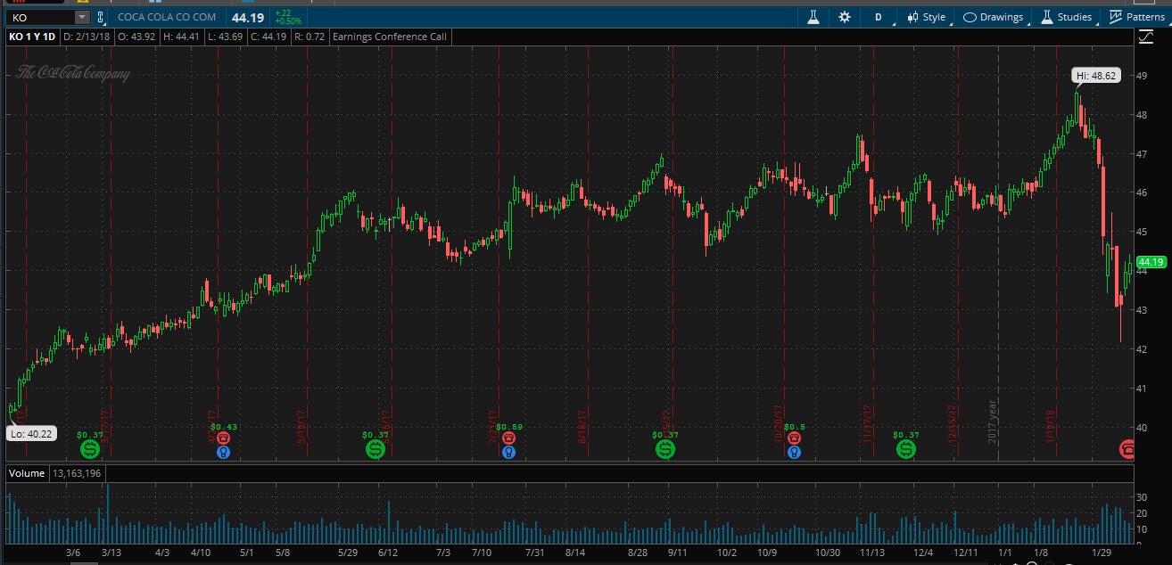This screenshot has height=565, width=1172.
Task: Click the green 44.19 current price tag
Action: [x=1151, y=261]
